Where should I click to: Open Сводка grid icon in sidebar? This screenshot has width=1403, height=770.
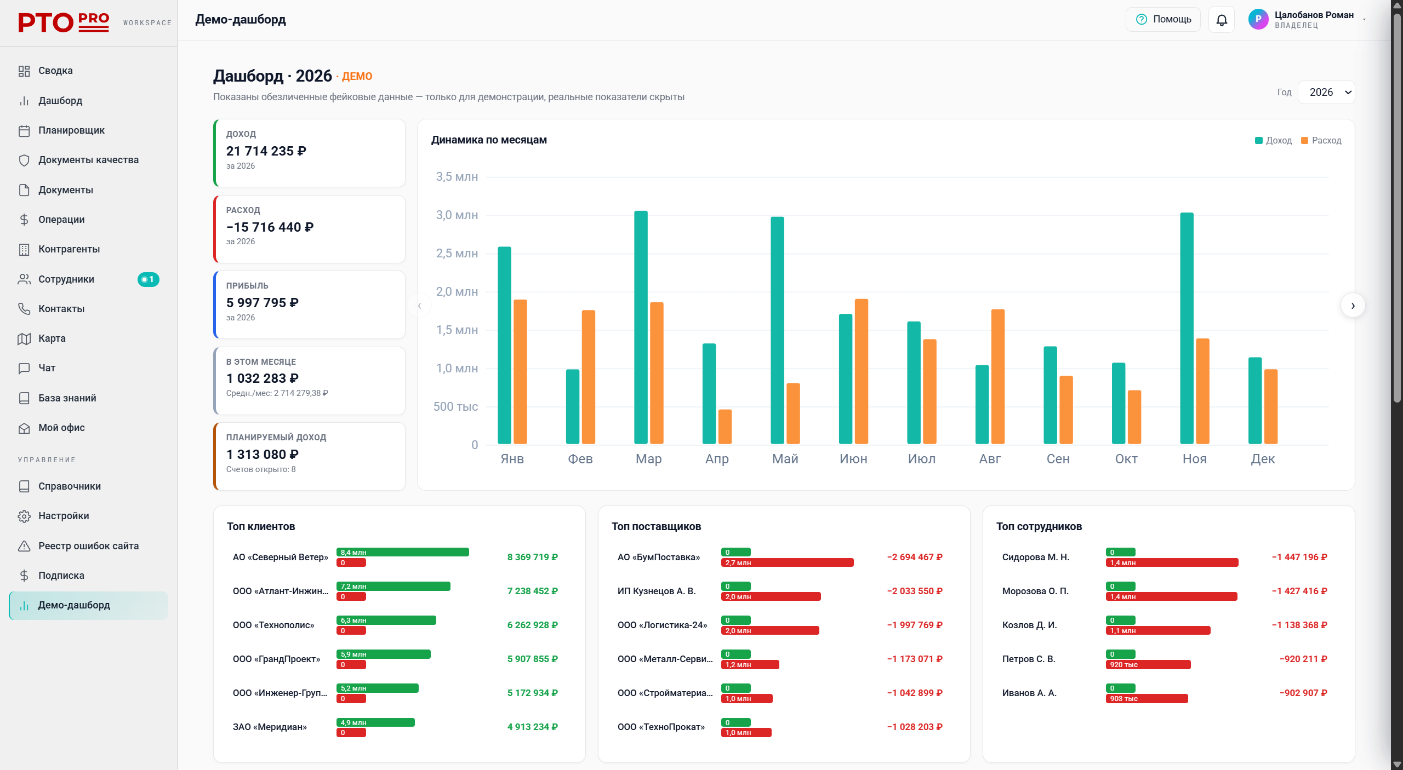(x=24, y=71)
